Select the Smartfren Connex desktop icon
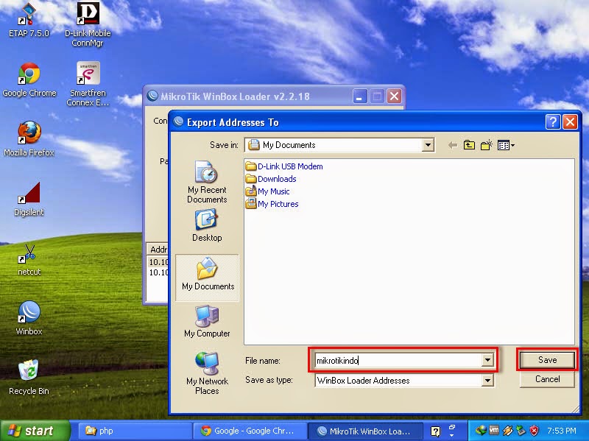The image size is (589, 441). tap(88, 83)
